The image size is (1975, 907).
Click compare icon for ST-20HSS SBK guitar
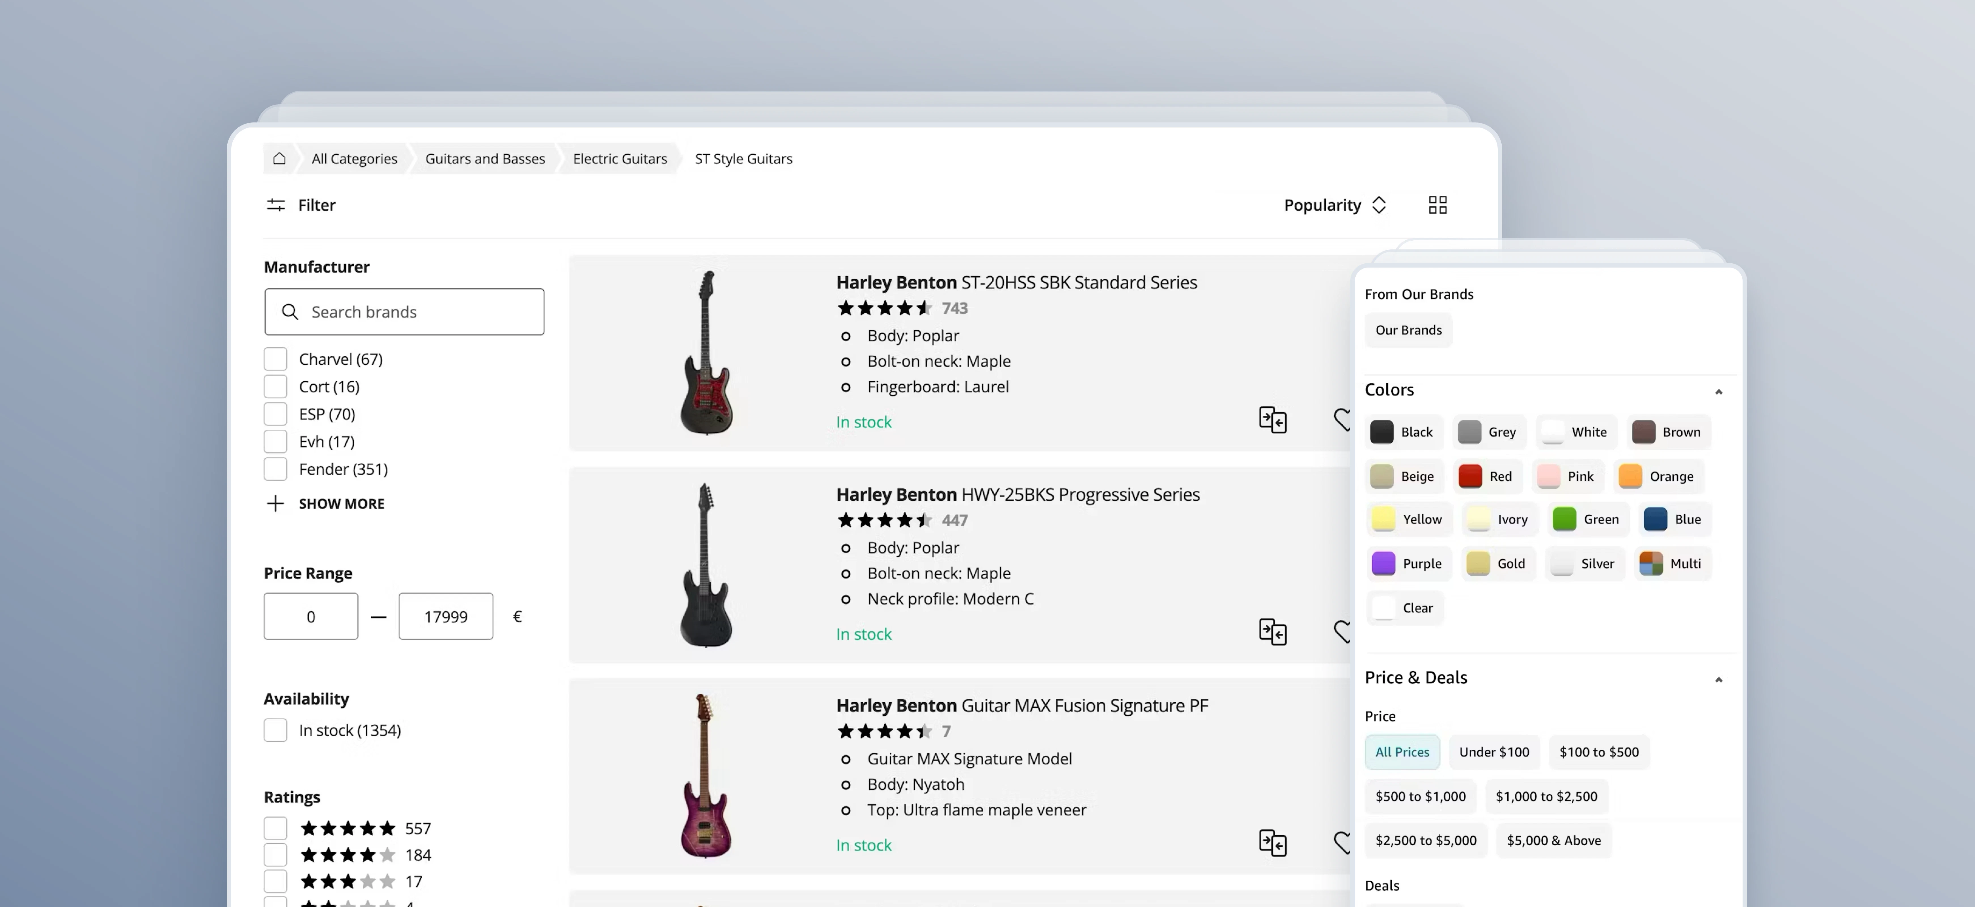tap(1272, 420)
